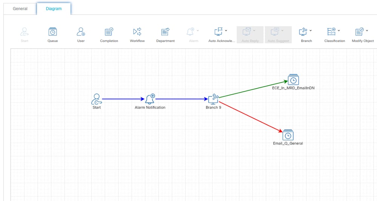Select the Alarm Notification node
377x201 pixels.
pyautogui.click(x=150, y=99)
